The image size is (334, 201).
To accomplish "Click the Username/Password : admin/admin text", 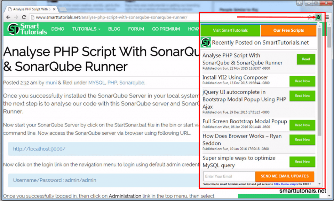I will point(55,180).
